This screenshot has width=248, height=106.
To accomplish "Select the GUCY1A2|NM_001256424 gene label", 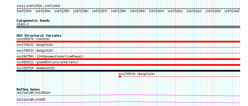I will tap(33, 93).
